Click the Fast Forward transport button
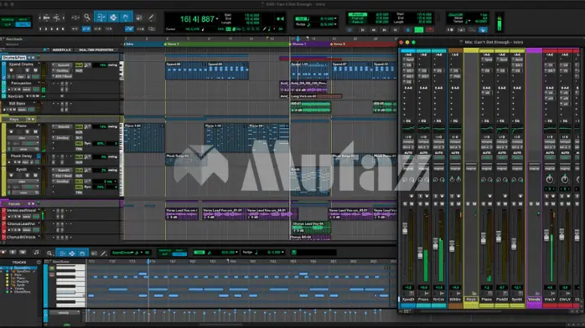 coord(385,30)
